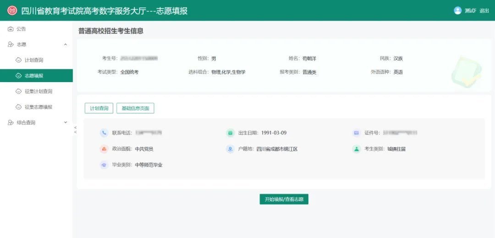
Task: Click icon beside 志愿填报
Action: click(19, 76)
